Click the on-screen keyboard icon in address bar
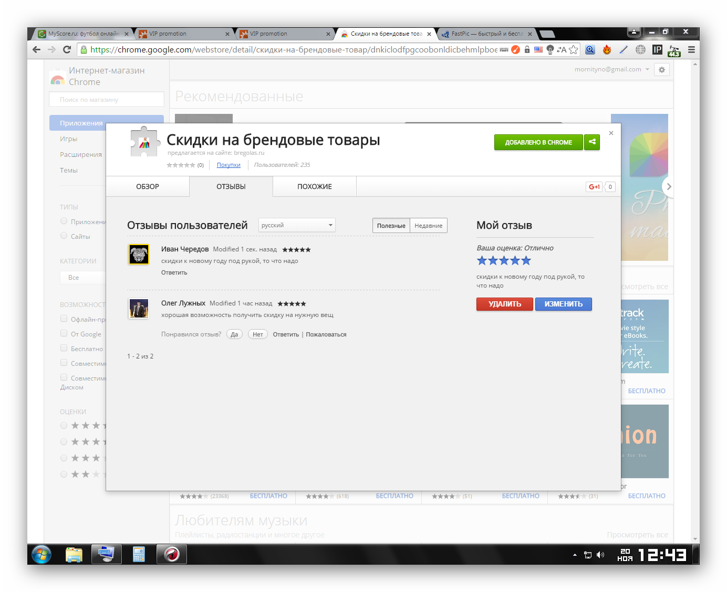This screenshot has width=727, height=592. pos(504,49)
